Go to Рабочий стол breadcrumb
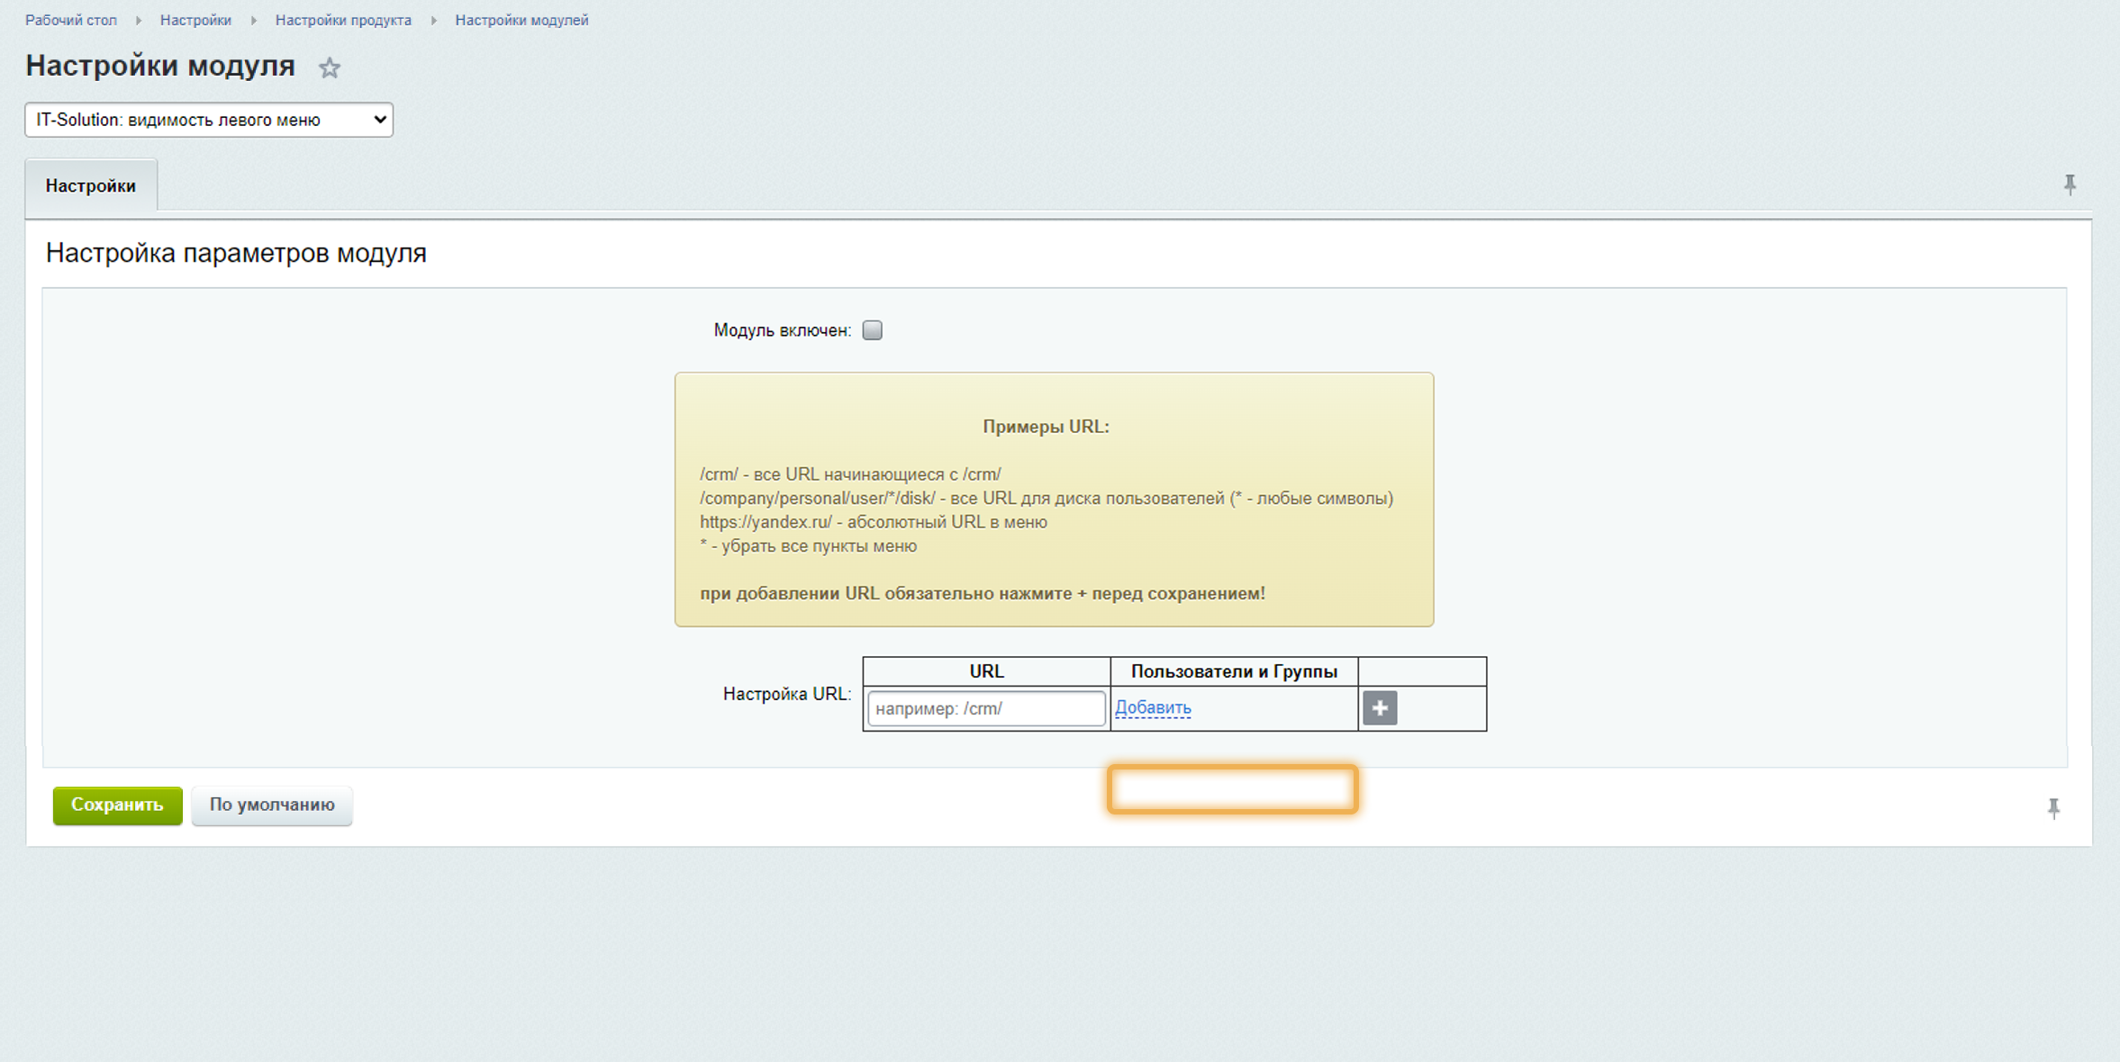Screen dimensions: 2120x1062 click(x=71, y=20)
